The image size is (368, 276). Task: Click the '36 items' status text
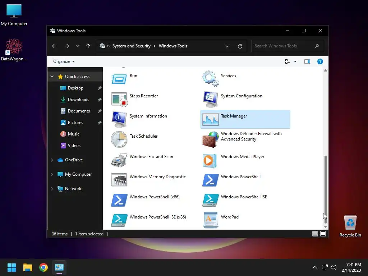click(60, 234)
